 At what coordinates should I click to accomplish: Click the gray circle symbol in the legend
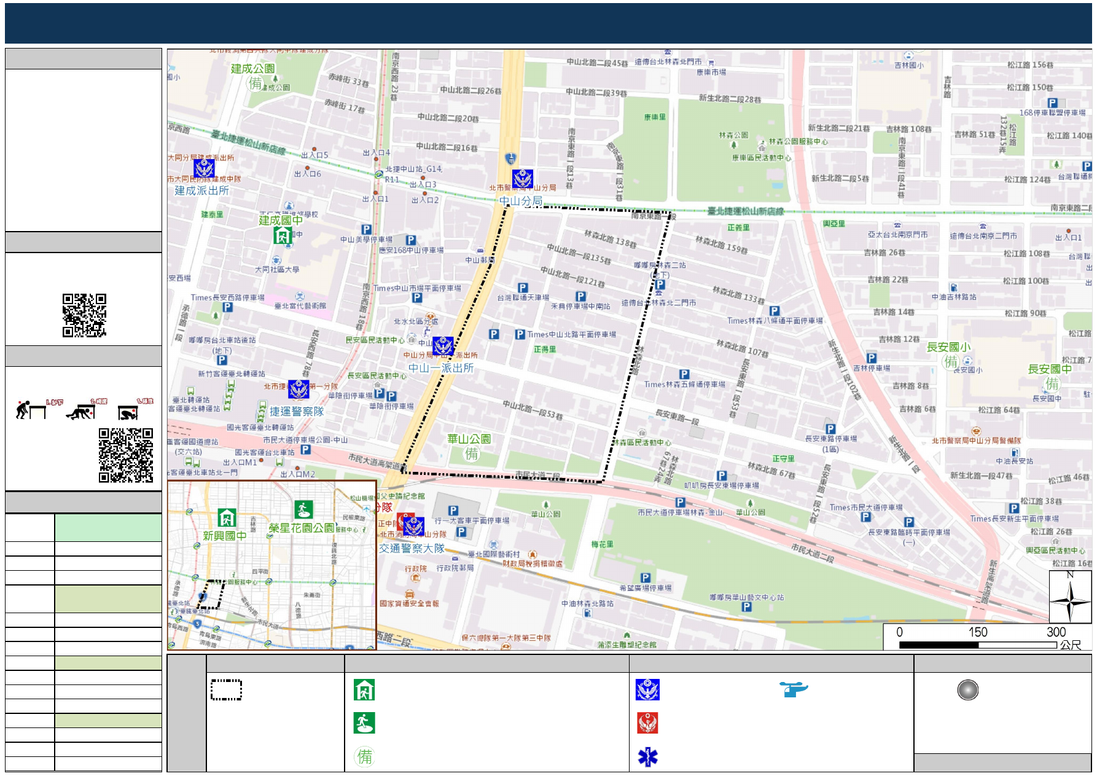[x=967, y=690]
